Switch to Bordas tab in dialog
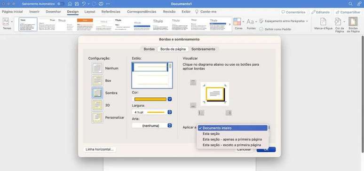The width and height of the screenshot is (364, 171). click(x=149, y=49)
